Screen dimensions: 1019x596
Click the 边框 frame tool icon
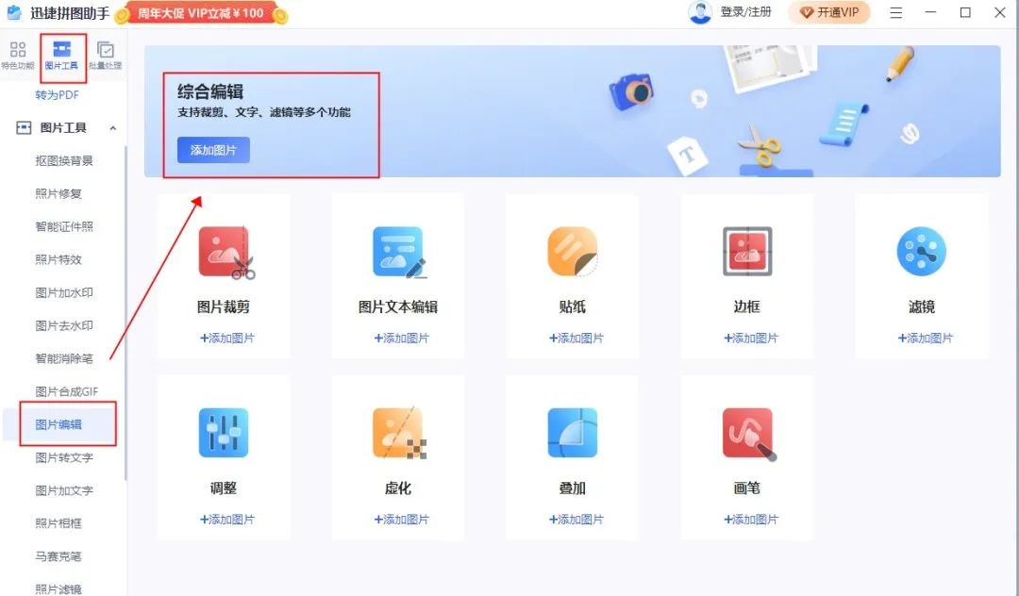(746, 250)
